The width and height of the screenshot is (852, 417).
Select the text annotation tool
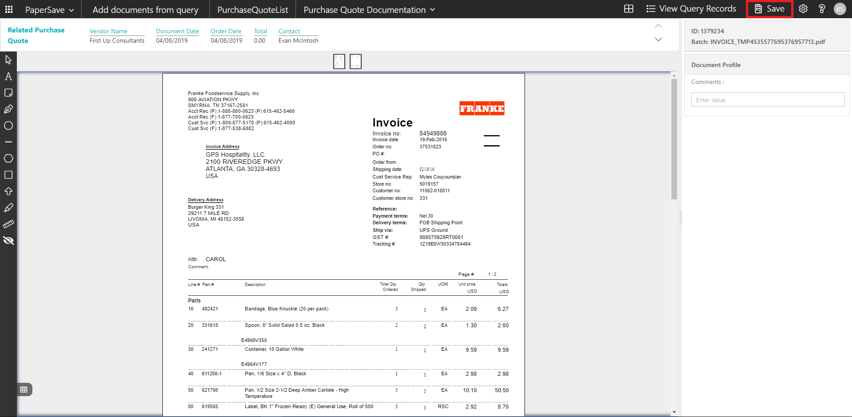8,76
